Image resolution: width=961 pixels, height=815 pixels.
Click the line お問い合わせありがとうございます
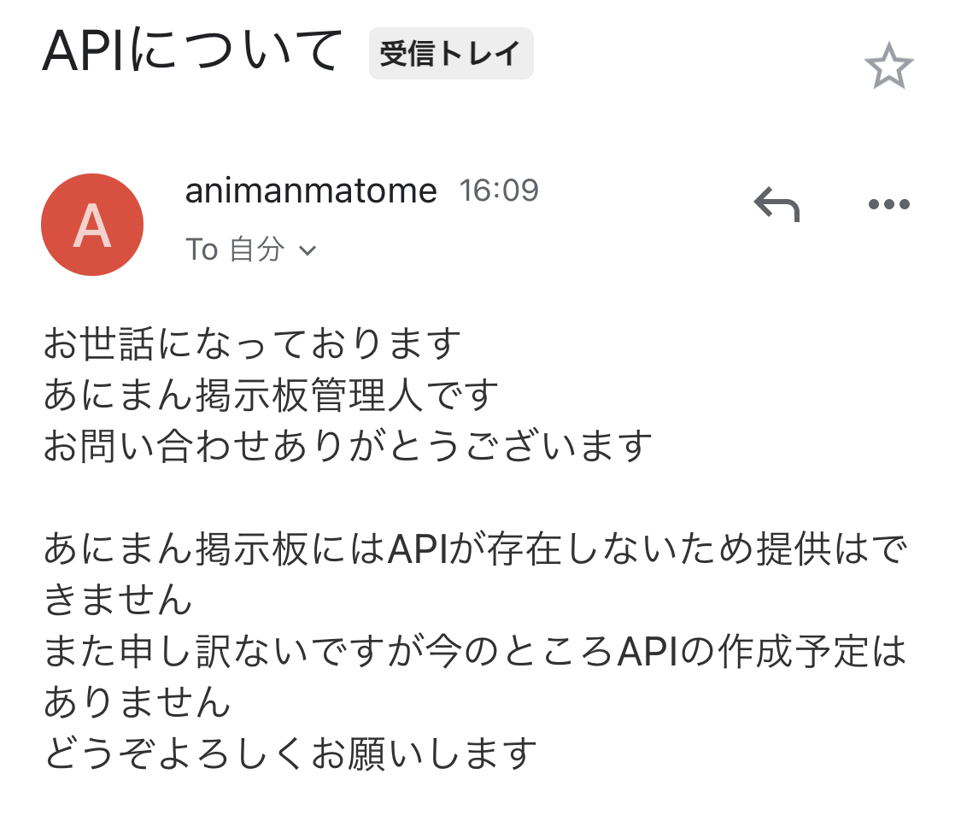click(x=348, y=447)
